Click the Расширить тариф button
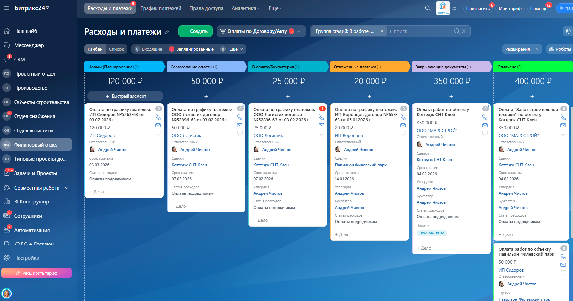Viewport: 573px width, 301px height. [37, 273]
